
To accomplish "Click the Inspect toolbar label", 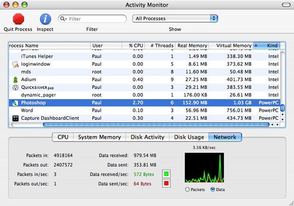I will pyautogui.click(x=45, y=29).
